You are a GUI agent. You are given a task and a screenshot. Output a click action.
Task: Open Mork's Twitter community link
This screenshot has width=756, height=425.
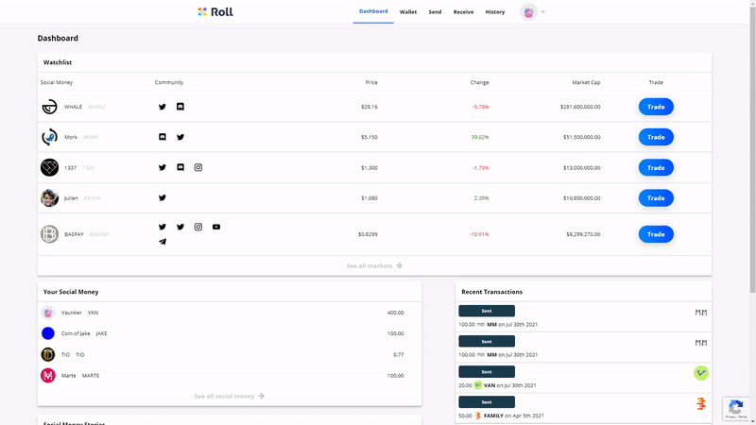pos(180,137)
